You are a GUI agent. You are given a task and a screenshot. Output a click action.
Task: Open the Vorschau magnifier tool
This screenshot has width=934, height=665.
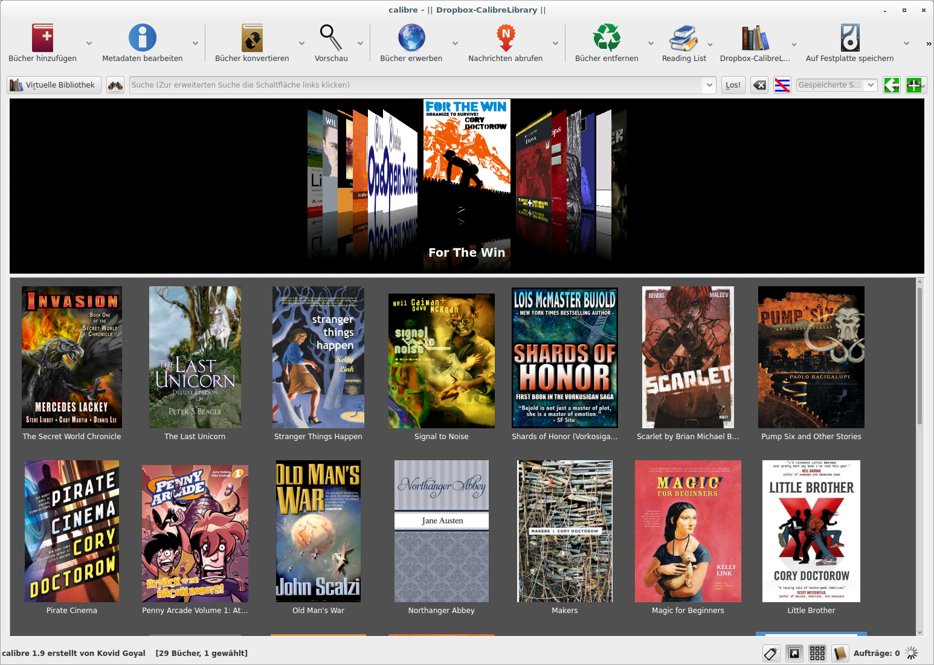click(x=331, y=37)
